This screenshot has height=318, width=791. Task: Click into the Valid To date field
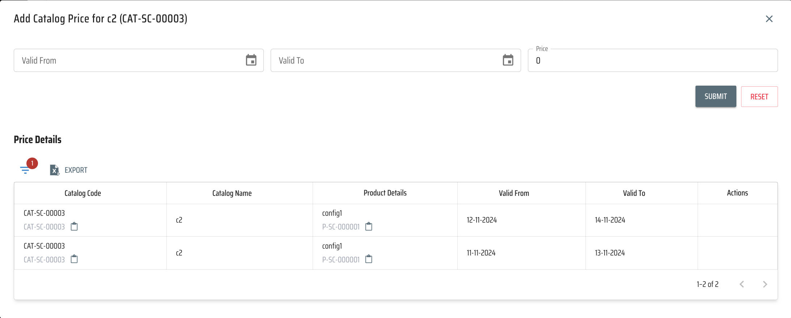click(384, 61)
